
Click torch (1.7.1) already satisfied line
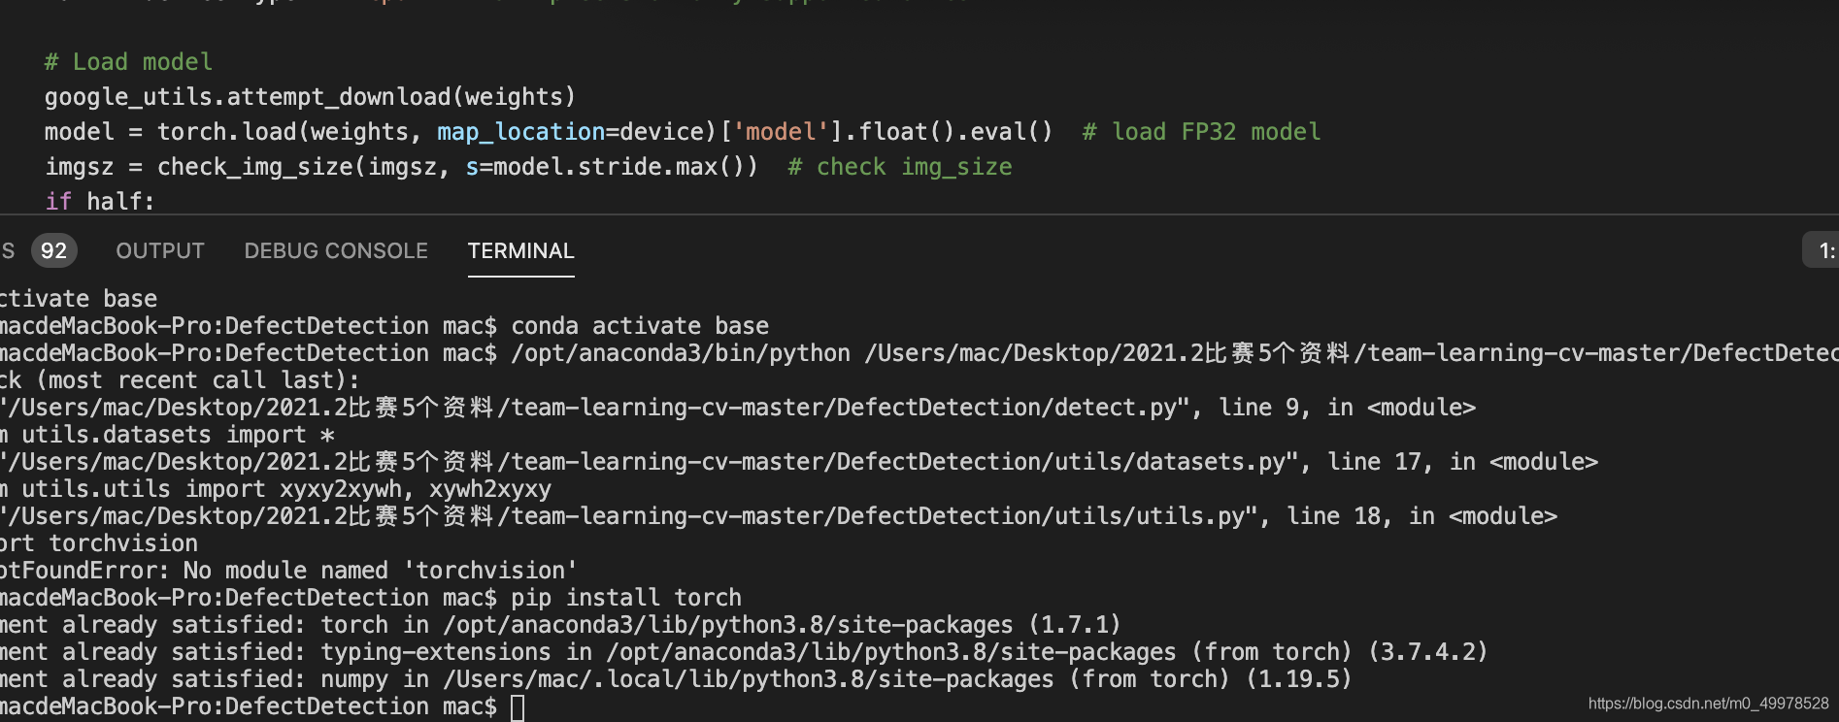(561, 625)
